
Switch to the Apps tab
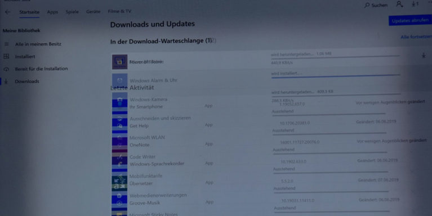[52, 12]
